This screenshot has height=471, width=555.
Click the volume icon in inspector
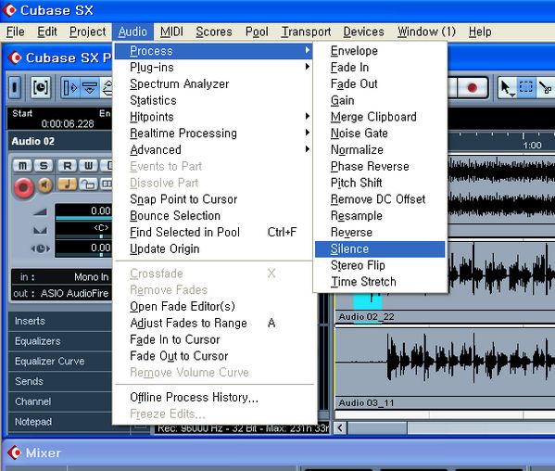click(40, 211)
